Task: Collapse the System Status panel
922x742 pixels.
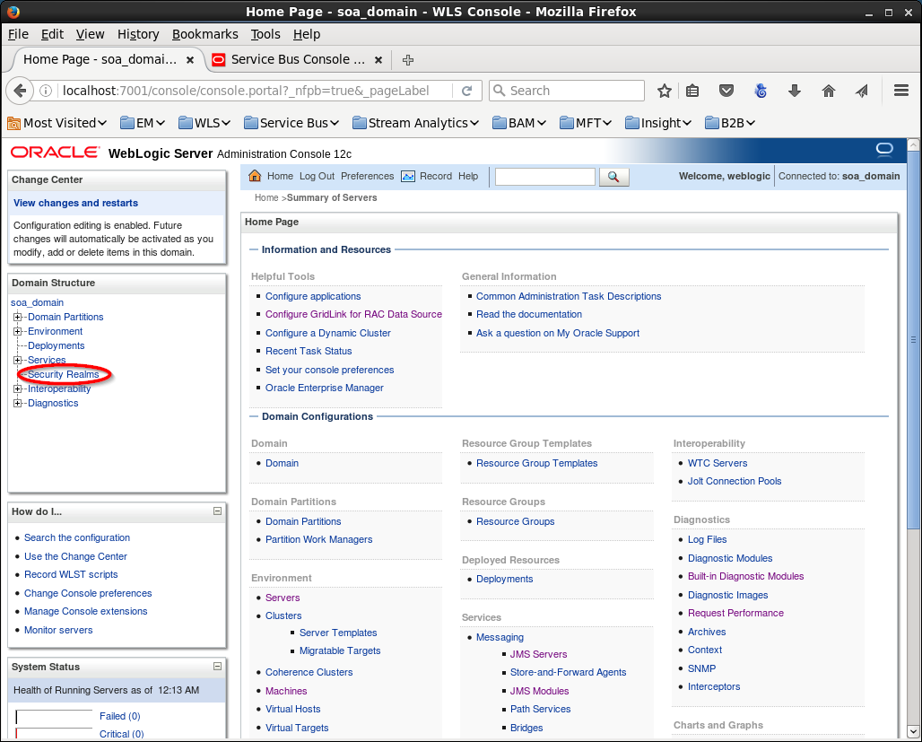Action: tap(217, 667)
